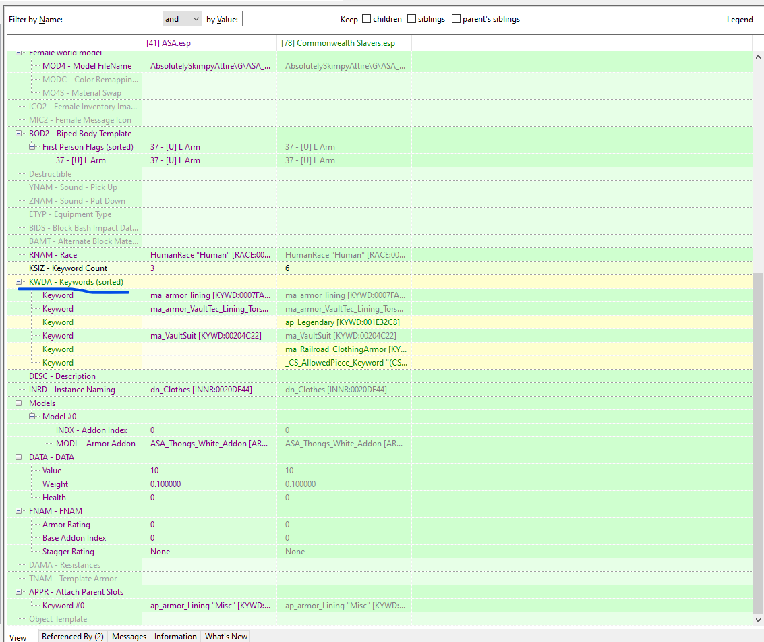Tick the Keep children checkbox
The height and width of the screenshot is (642, 764).
[x=366, y=19]
